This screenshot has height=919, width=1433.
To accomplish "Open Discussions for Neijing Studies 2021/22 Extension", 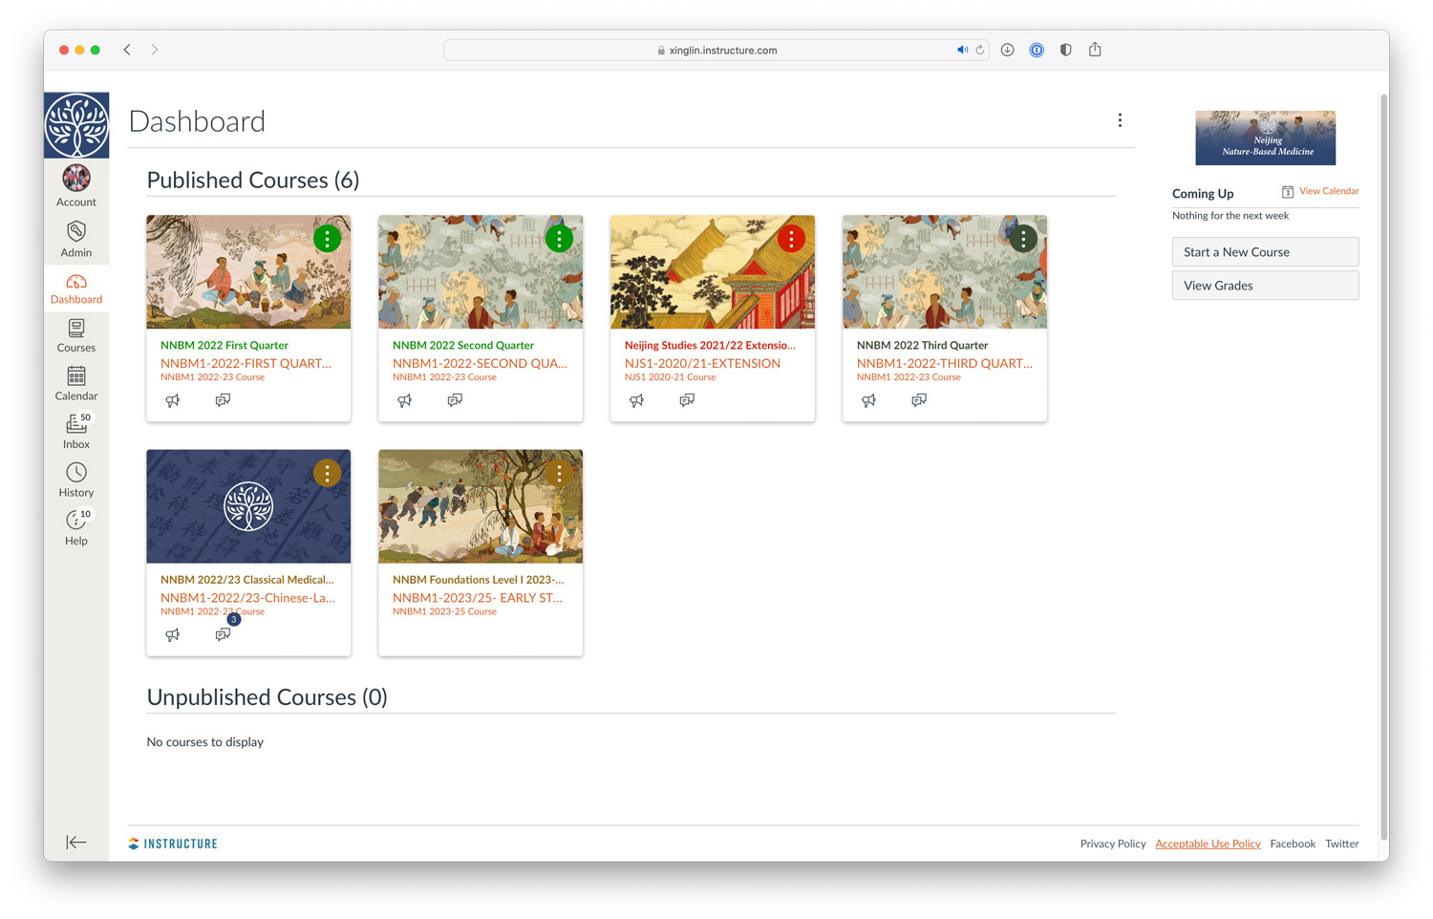I will 687,400.
